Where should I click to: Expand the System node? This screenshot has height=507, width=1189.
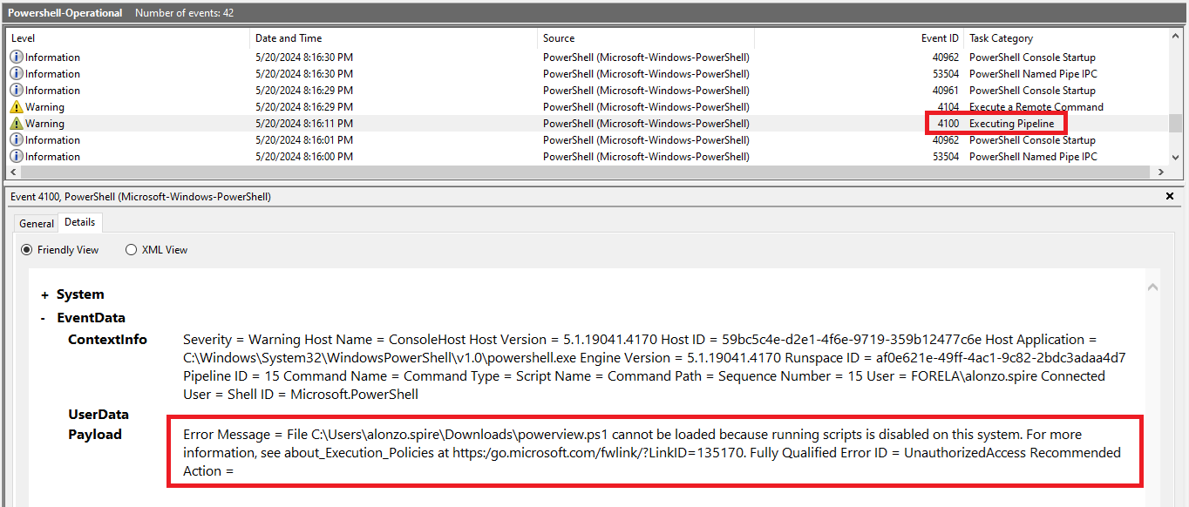click(44, 295)
